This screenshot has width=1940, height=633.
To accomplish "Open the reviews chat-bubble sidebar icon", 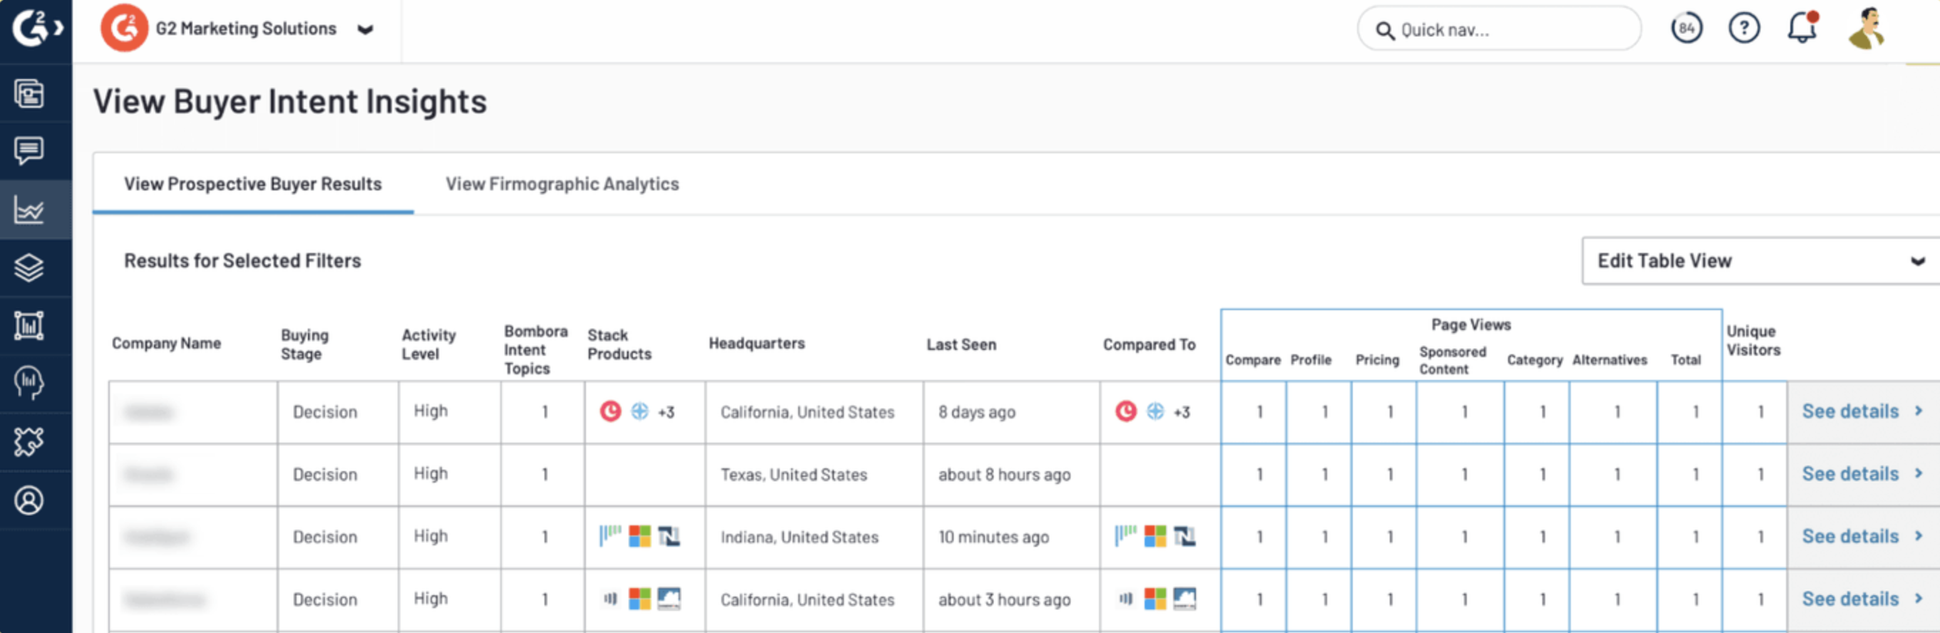I will (29, 150).
